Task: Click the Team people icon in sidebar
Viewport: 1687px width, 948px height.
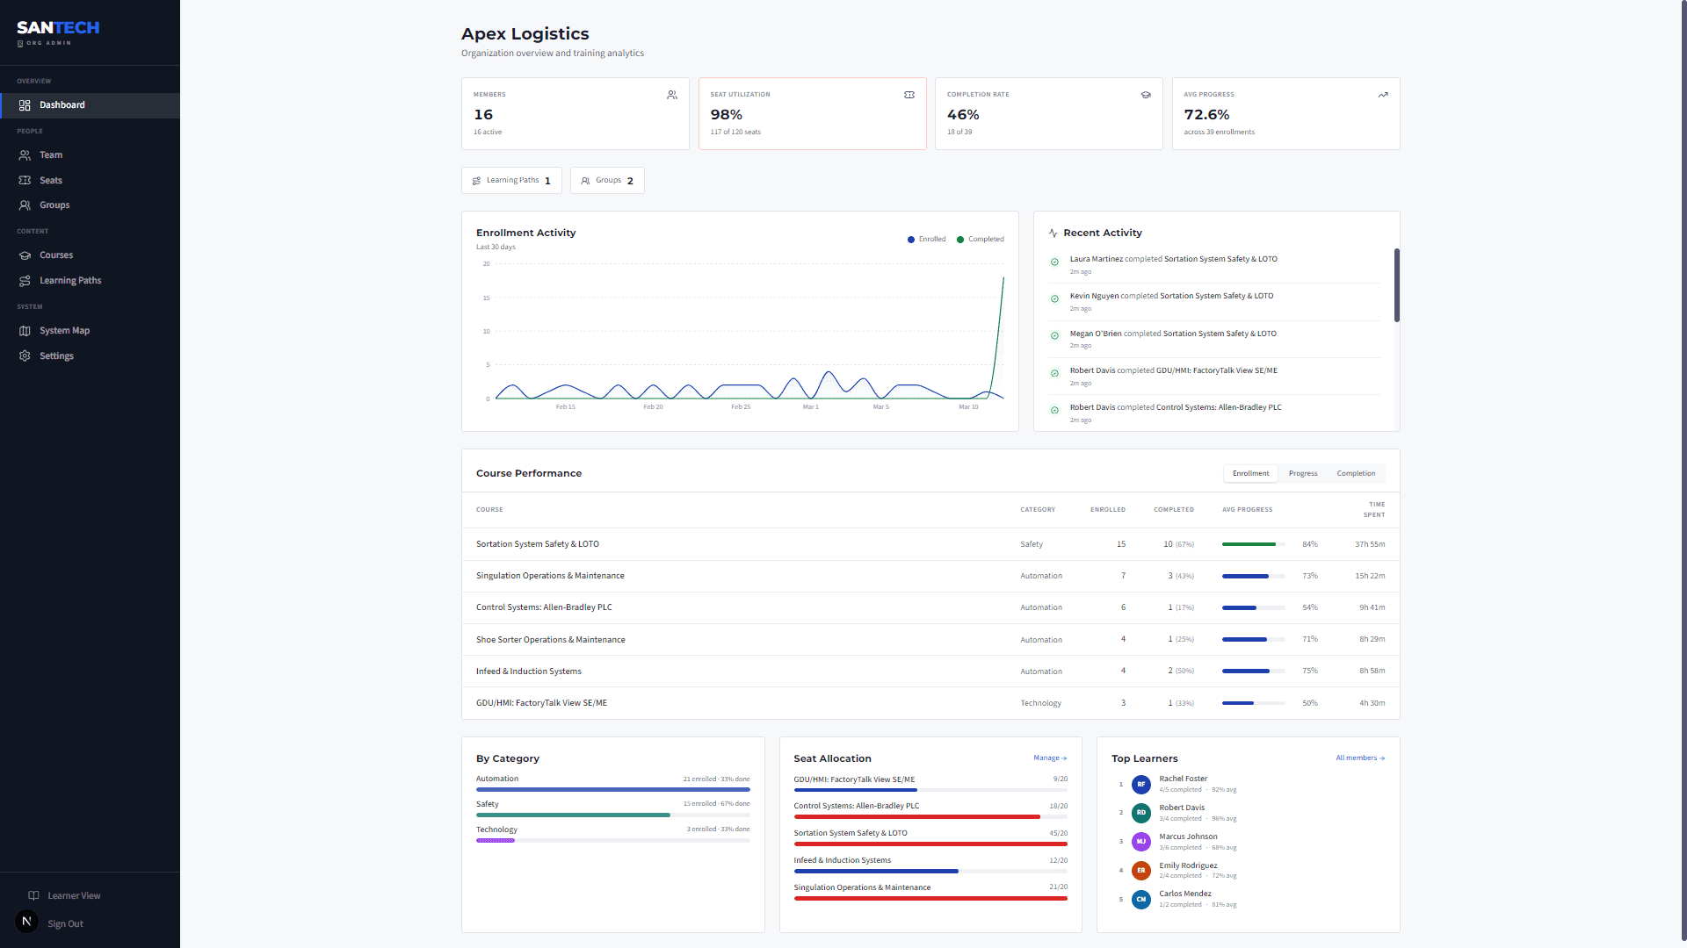Action: point(25,155)
